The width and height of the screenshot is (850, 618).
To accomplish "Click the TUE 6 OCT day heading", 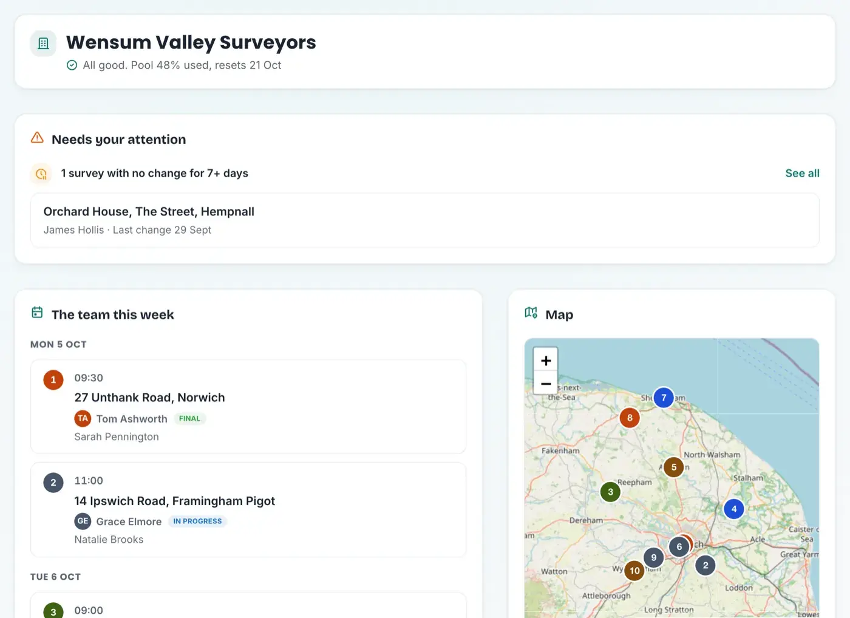I will point(55,577).
